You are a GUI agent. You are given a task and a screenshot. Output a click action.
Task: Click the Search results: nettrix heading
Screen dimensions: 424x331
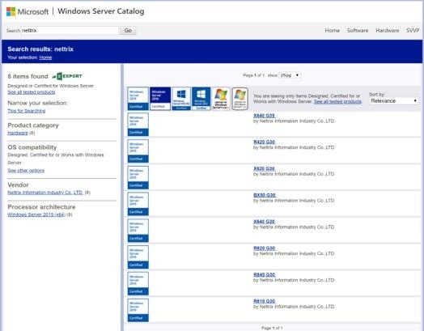pyautogui.click(x=40, y=49)
